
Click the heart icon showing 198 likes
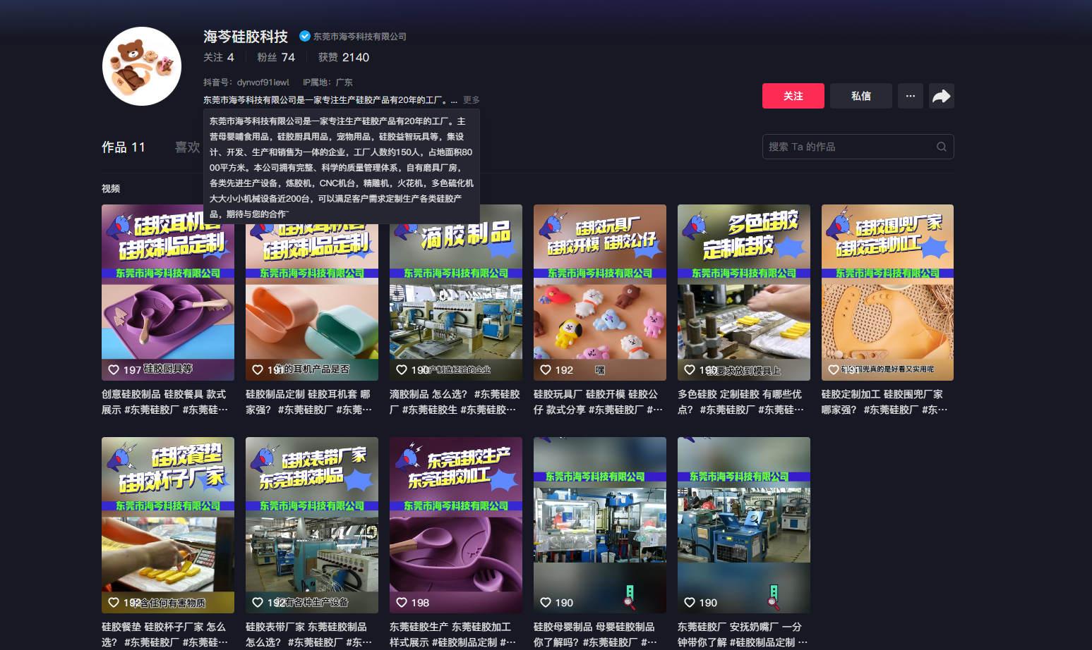pos(401,602)
